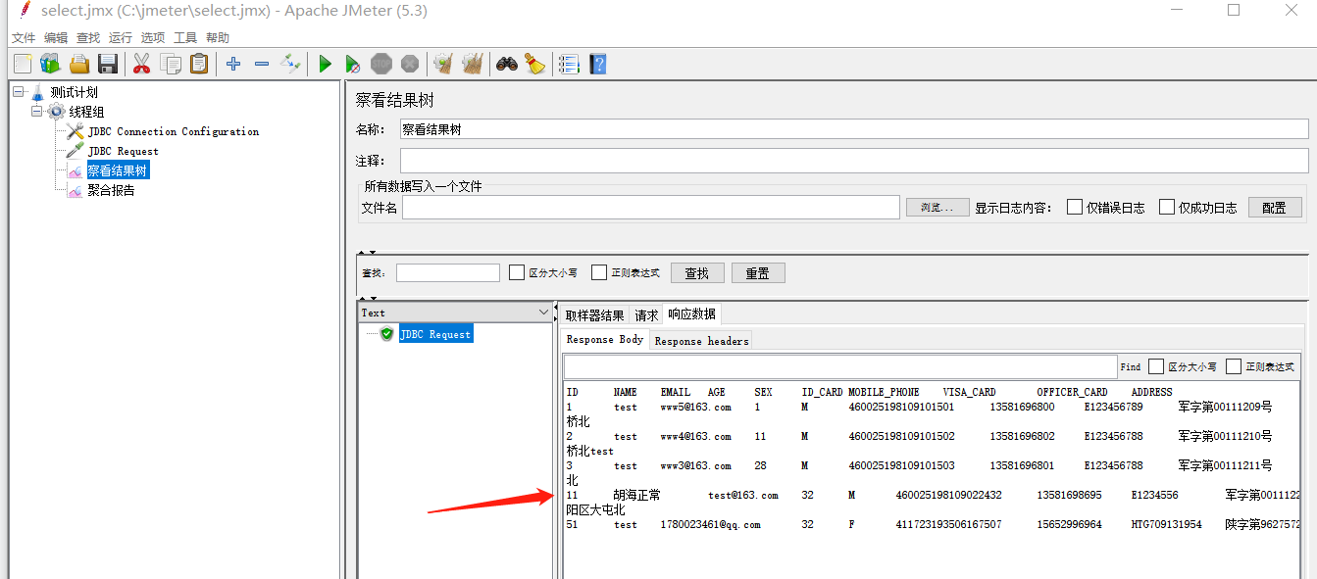Click the Clear All double-broom icon
1317x579 pixels.
[472, 64]
